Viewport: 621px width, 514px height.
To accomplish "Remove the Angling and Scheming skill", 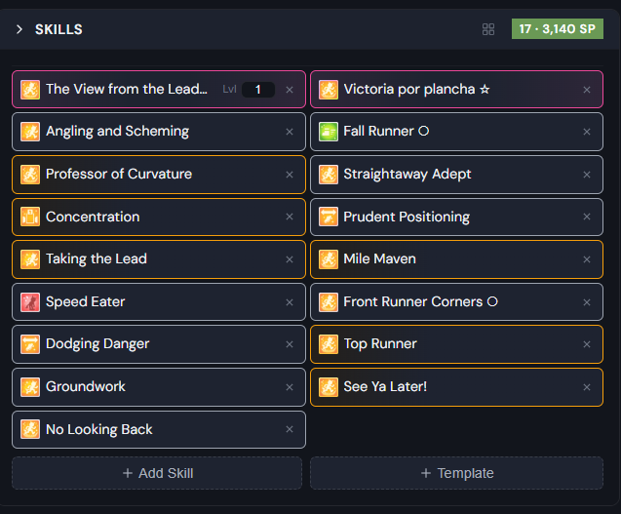I will click(x=290, y=132).
